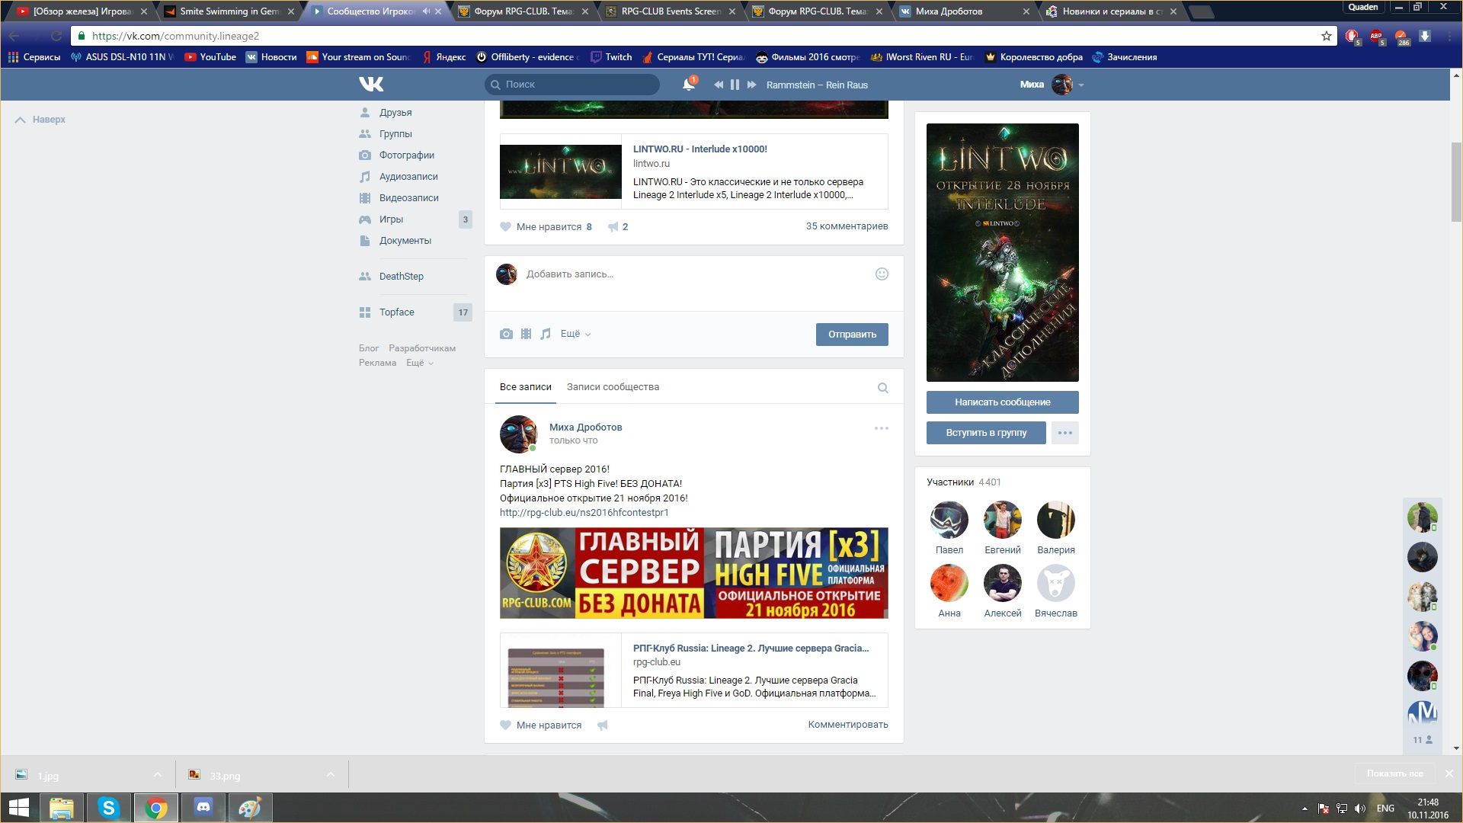This screenshot has height=823, width=1463.
Task: Bookmark page with star icon
Action: coord(1327,36)
